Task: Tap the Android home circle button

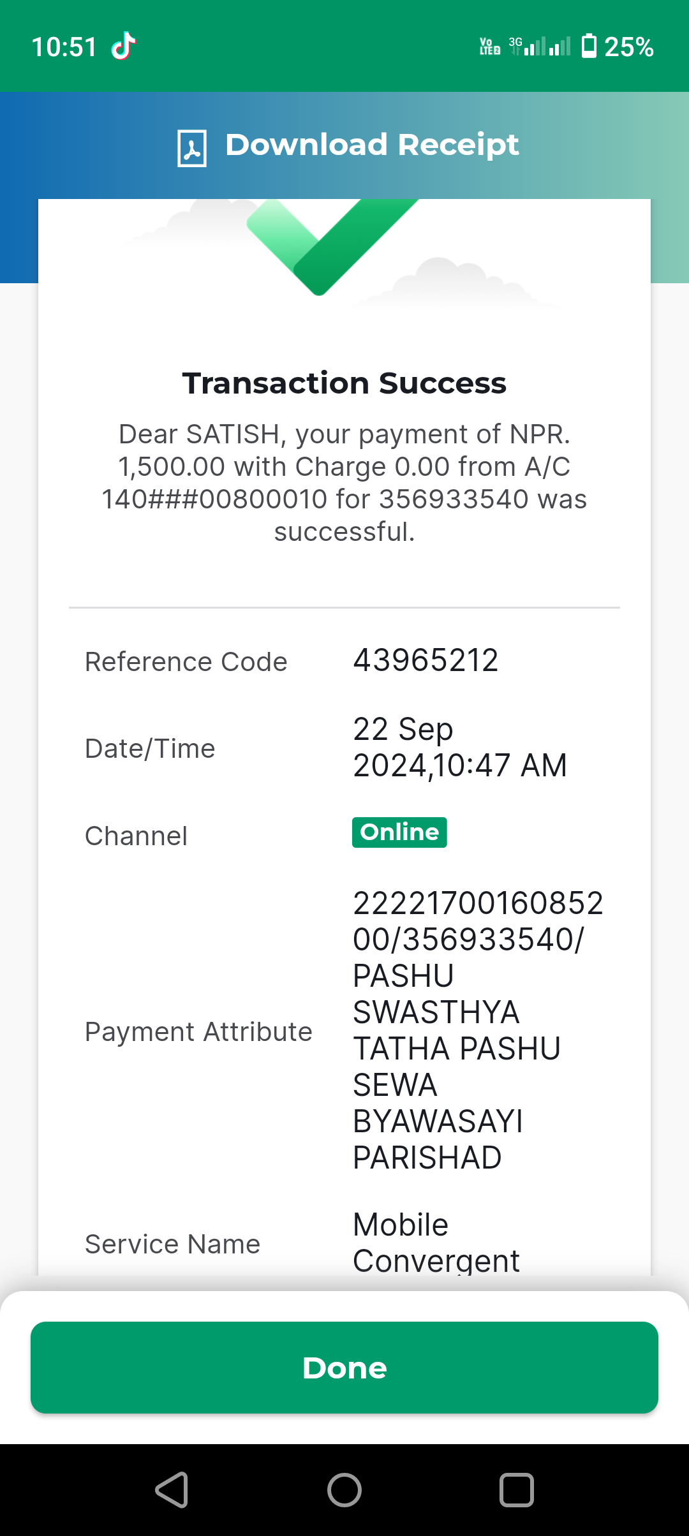Action: (344, 1490)
